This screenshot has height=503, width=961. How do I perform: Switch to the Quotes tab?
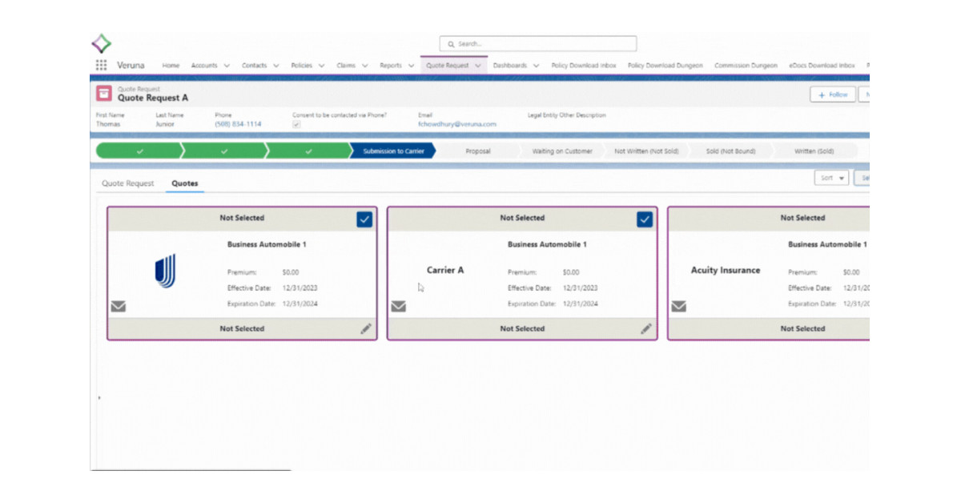point(184,183)
